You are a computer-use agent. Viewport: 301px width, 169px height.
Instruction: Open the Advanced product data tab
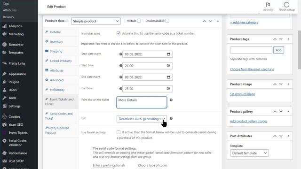(x=61, y=80)
